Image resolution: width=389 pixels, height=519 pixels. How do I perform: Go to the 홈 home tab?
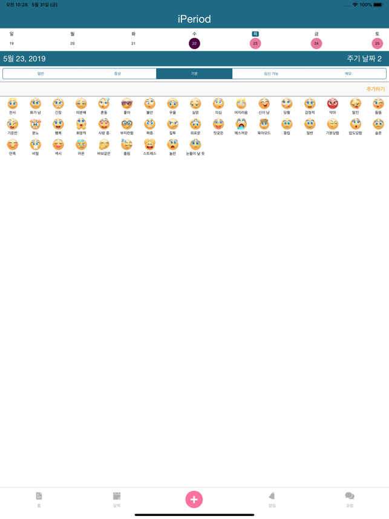[x=39, y=499]
